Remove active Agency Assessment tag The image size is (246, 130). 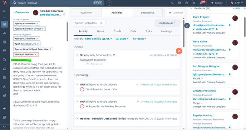pyautogui.click(x=37, y=24)
